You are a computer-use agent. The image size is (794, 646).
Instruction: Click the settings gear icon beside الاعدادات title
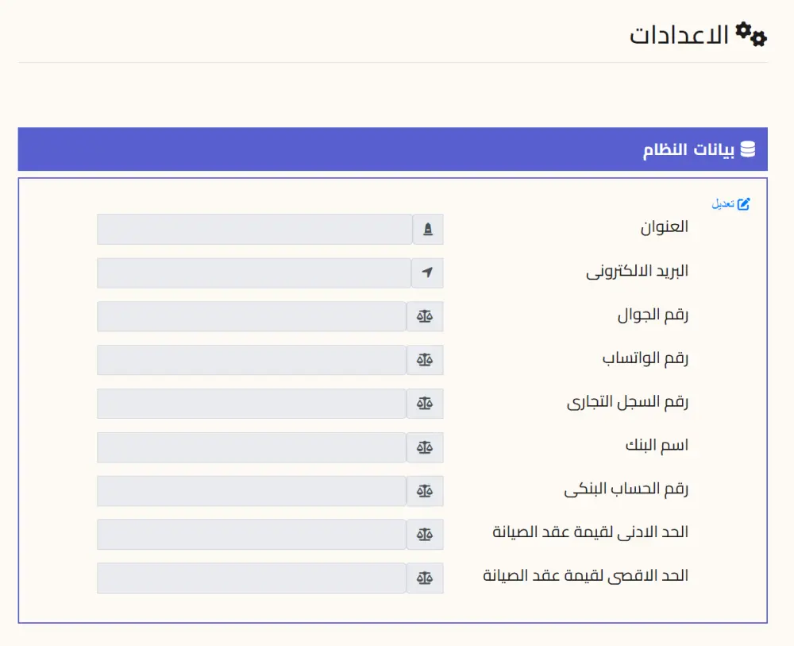tap(750, 33)
